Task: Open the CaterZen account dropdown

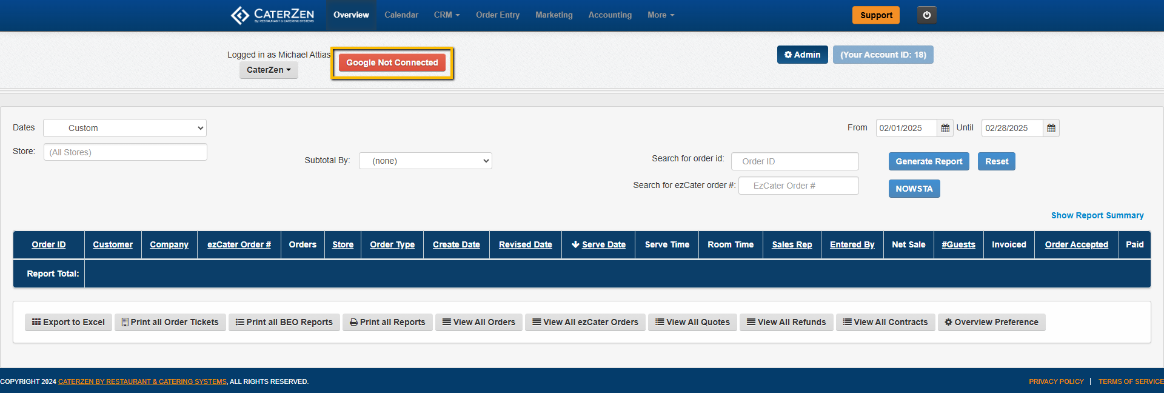Action: point(269,70)
